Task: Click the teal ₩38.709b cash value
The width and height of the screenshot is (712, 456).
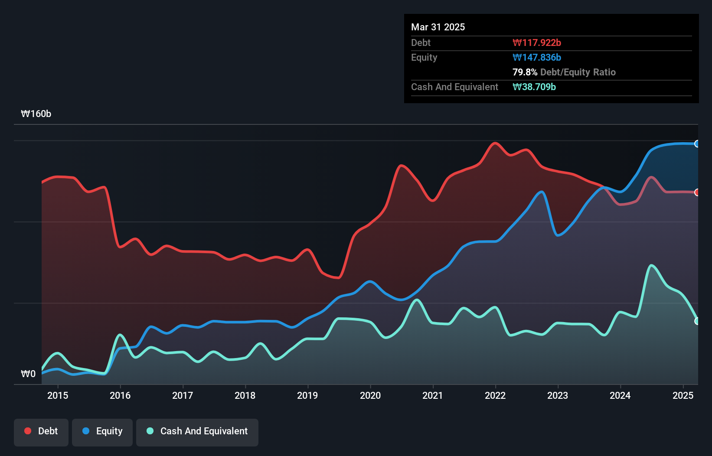Action: (x=535, y=87)
